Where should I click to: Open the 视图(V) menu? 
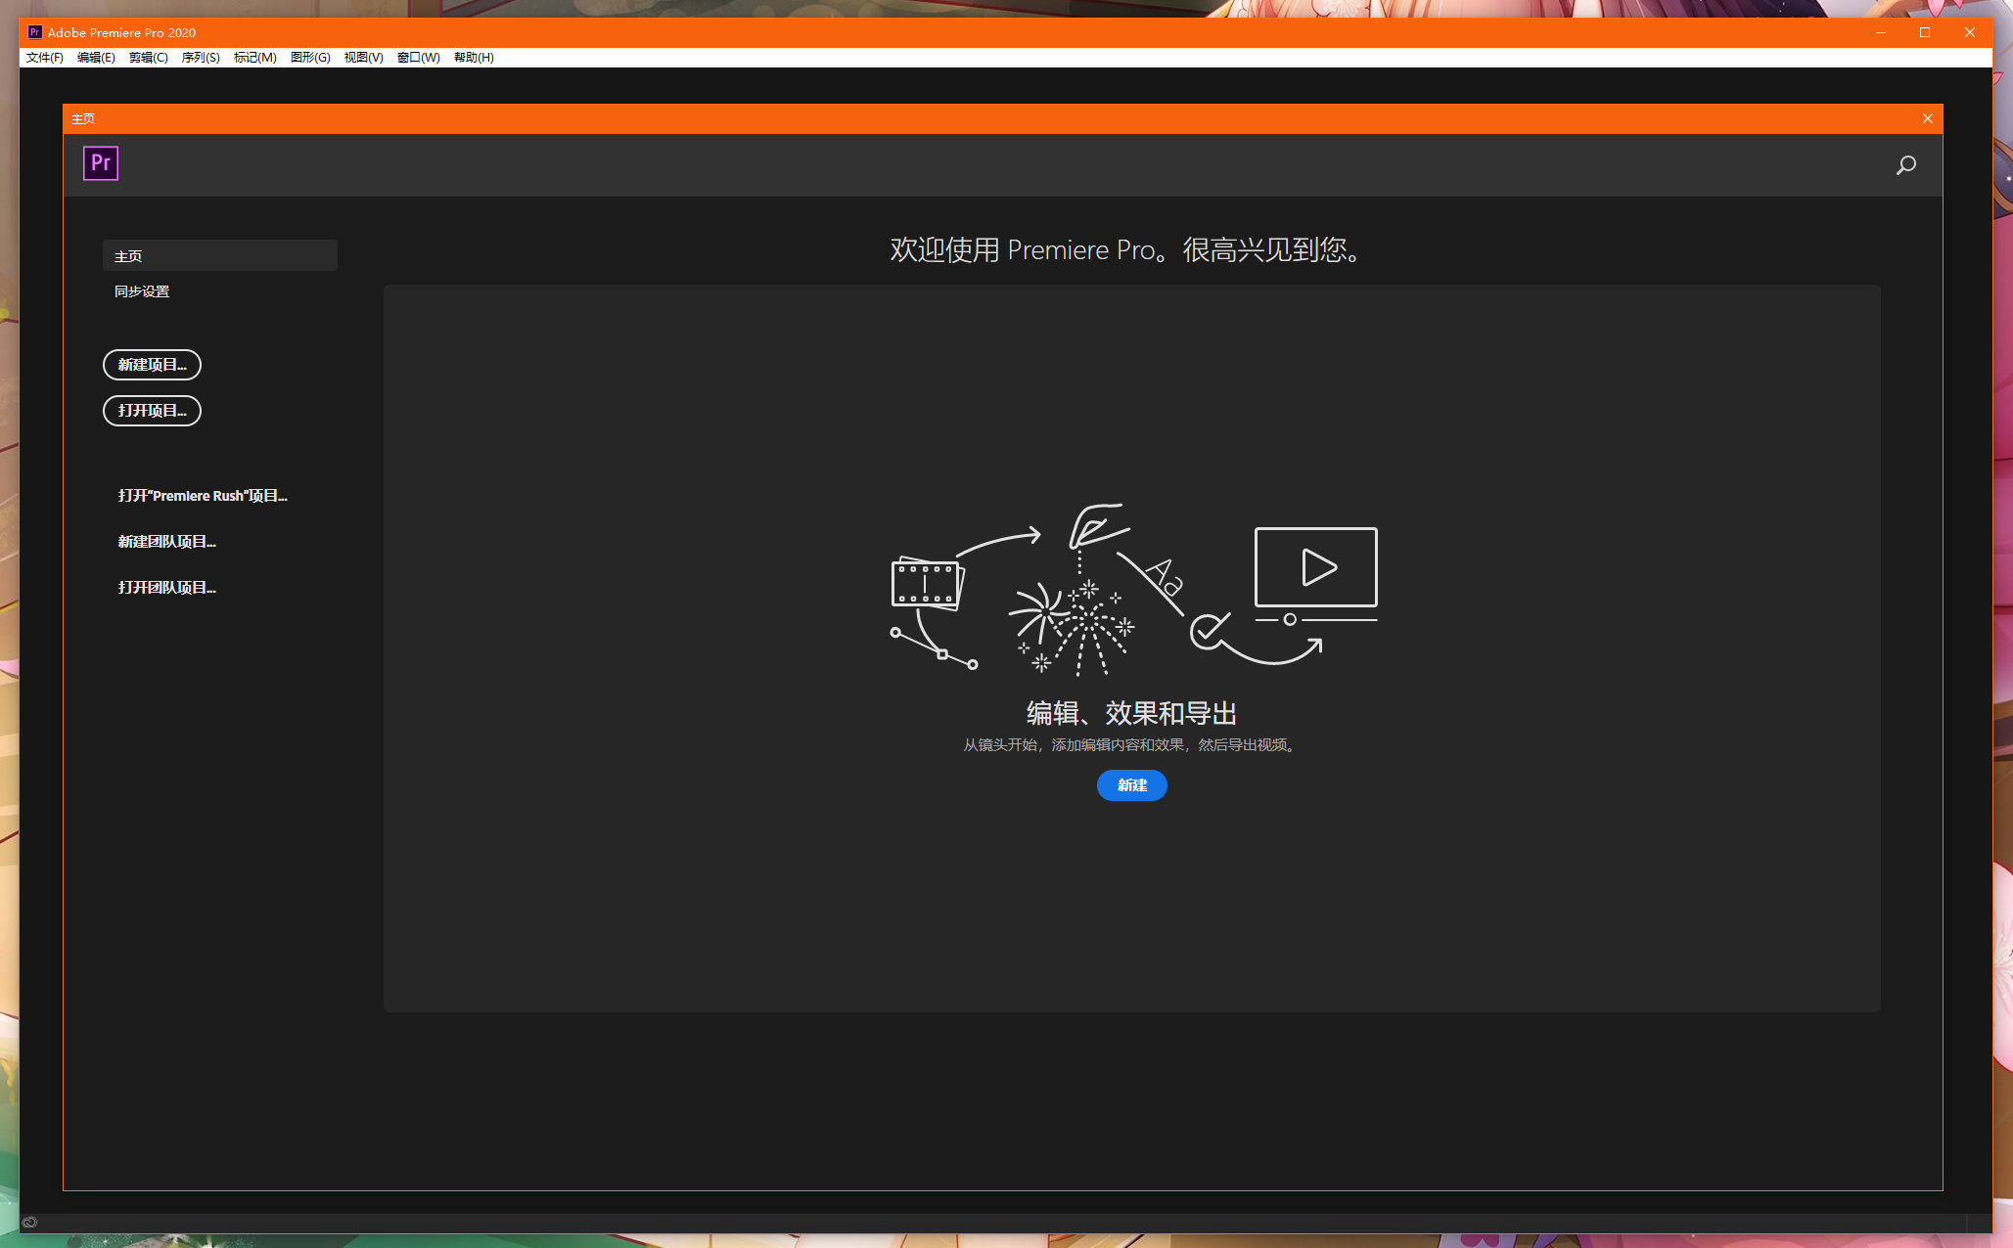tap(361, 57)
